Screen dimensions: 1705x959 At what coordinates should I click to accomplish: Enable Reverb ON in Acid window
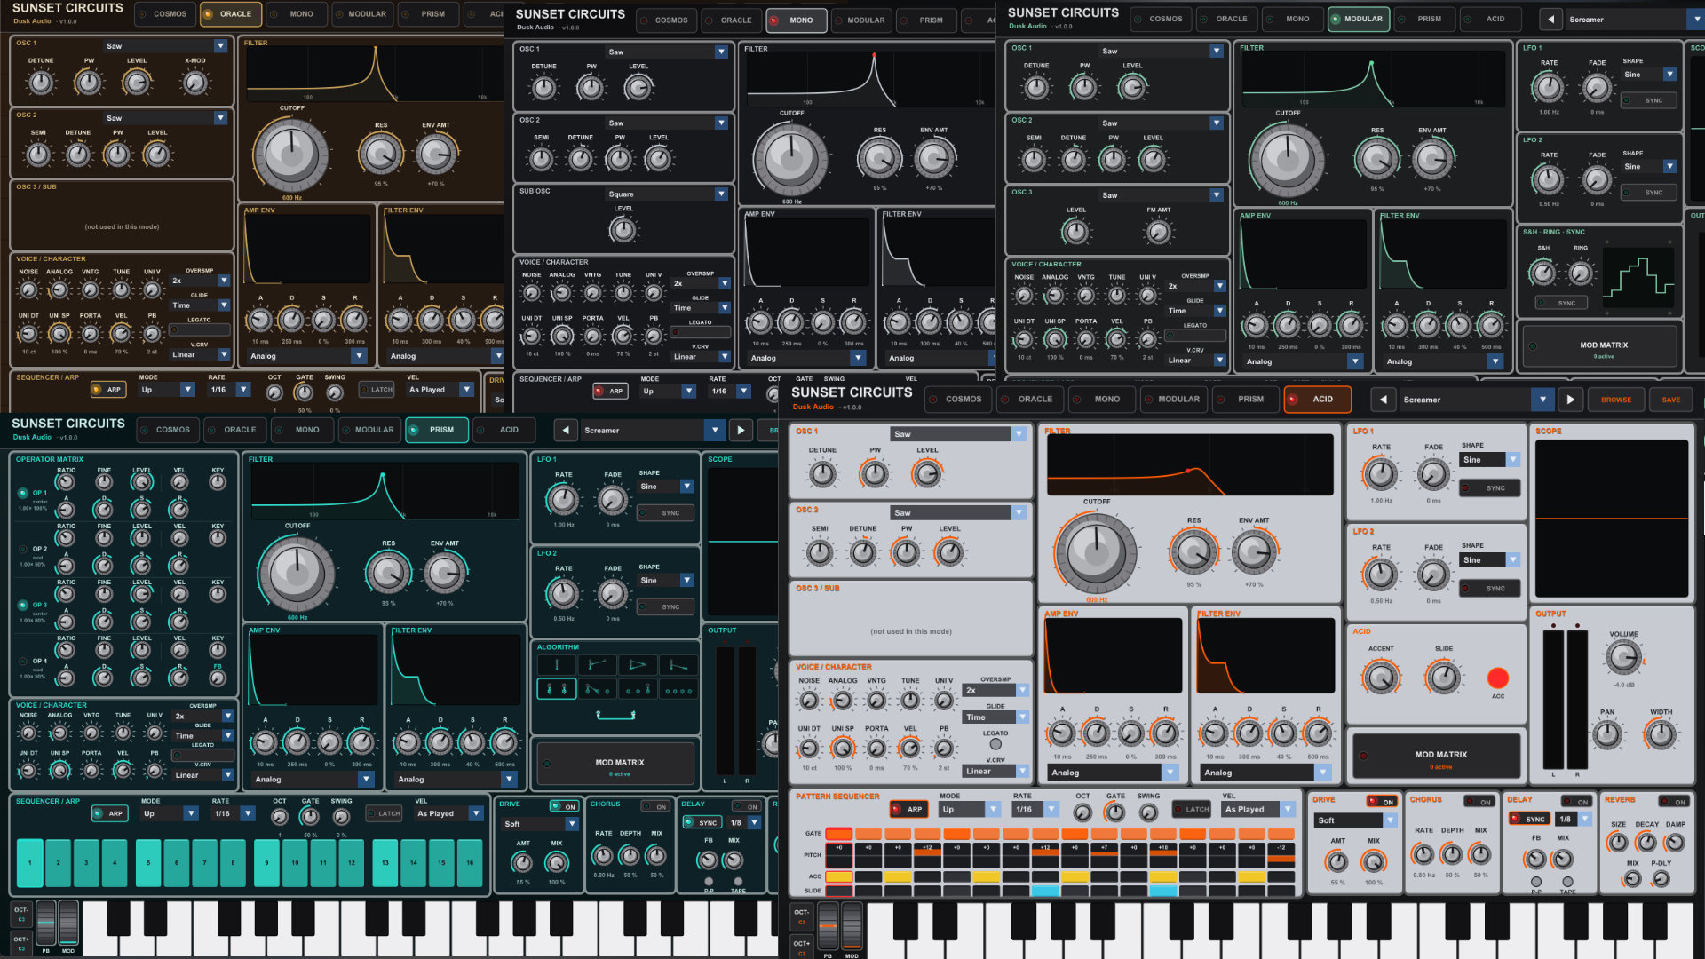pos(1673,802)
